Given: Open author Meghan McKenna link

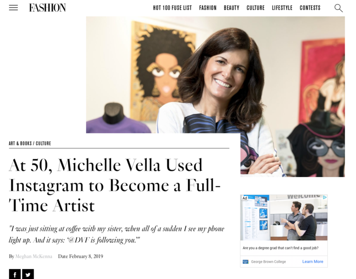Looking at the screenshot, I should (x=34, y=256).
